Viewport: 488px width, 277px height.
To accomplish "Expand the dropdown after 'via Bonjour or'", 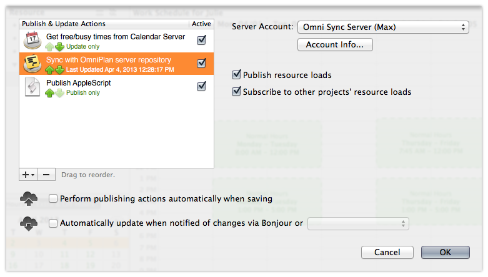I will click(358, 223).
